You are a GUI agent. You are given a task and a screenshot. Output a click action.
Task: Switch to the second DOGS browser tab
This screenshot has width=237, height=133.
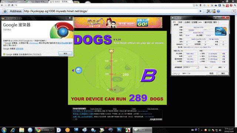pos(36,1)
